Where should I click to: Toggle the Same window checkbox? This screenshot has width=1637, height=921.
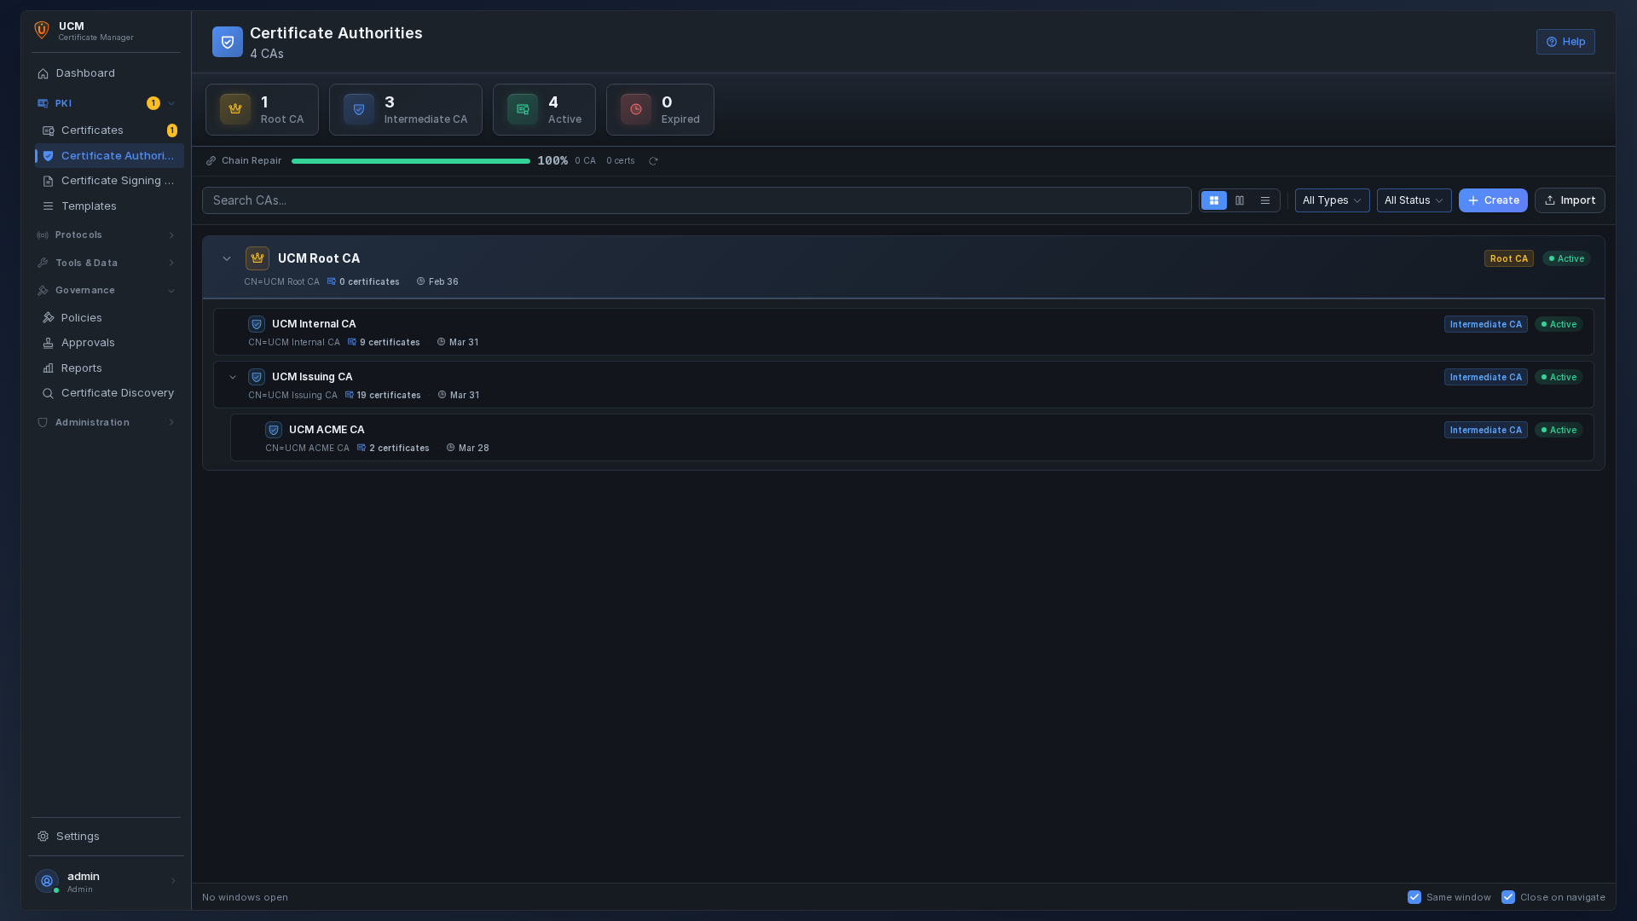coord(1414,897)
